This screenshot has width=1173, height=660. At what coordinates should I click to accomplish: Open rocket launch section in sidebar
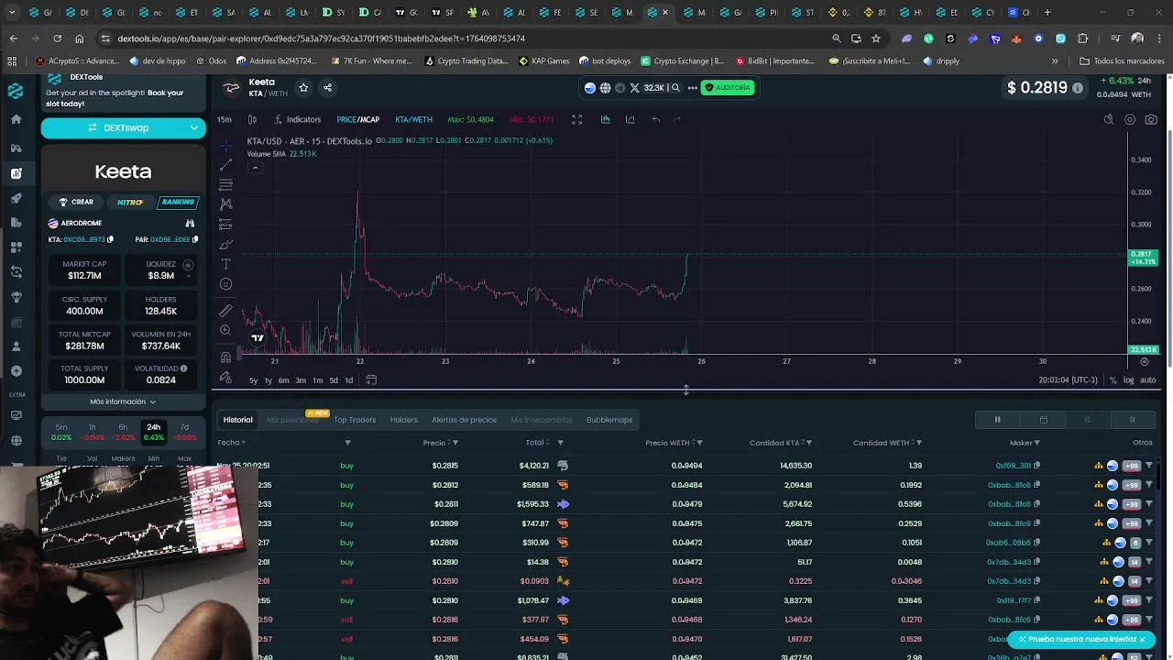(x=16, y=198)
